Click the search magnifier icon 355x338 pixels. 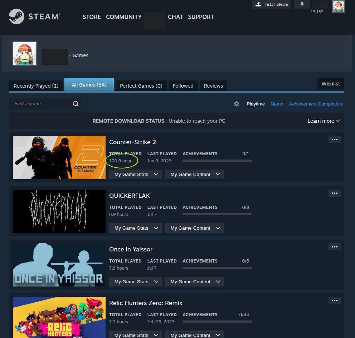tap(76, 104)
